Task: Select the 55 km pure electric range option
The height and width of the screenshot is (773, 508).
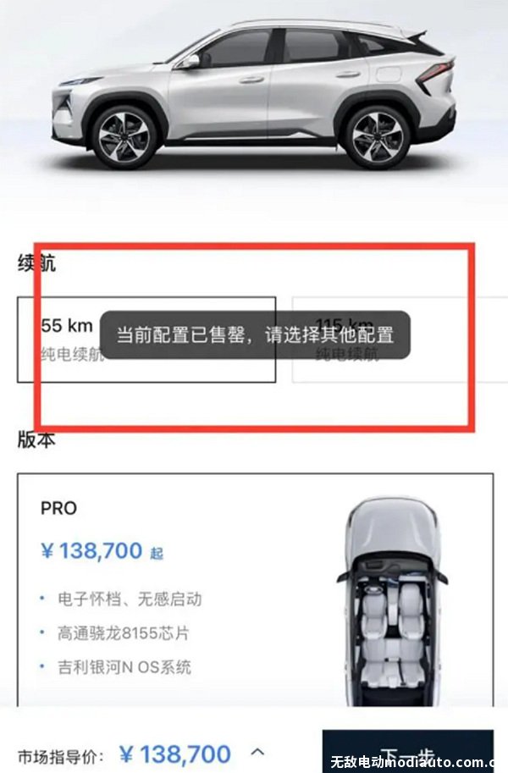Action: [146, 340]
